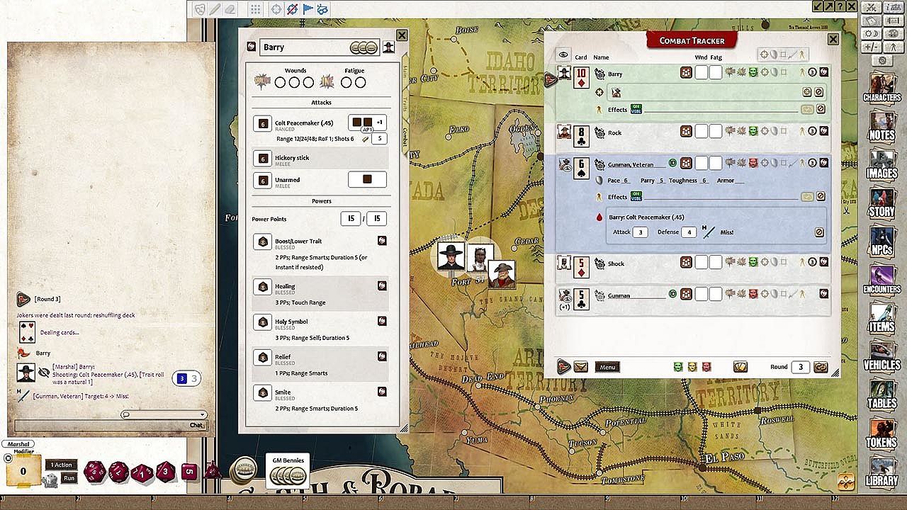Image resolution: width=907 pixels, height=510 pixels.
Task: Click the GM Bennies chip stack
Action: (287, 476)
